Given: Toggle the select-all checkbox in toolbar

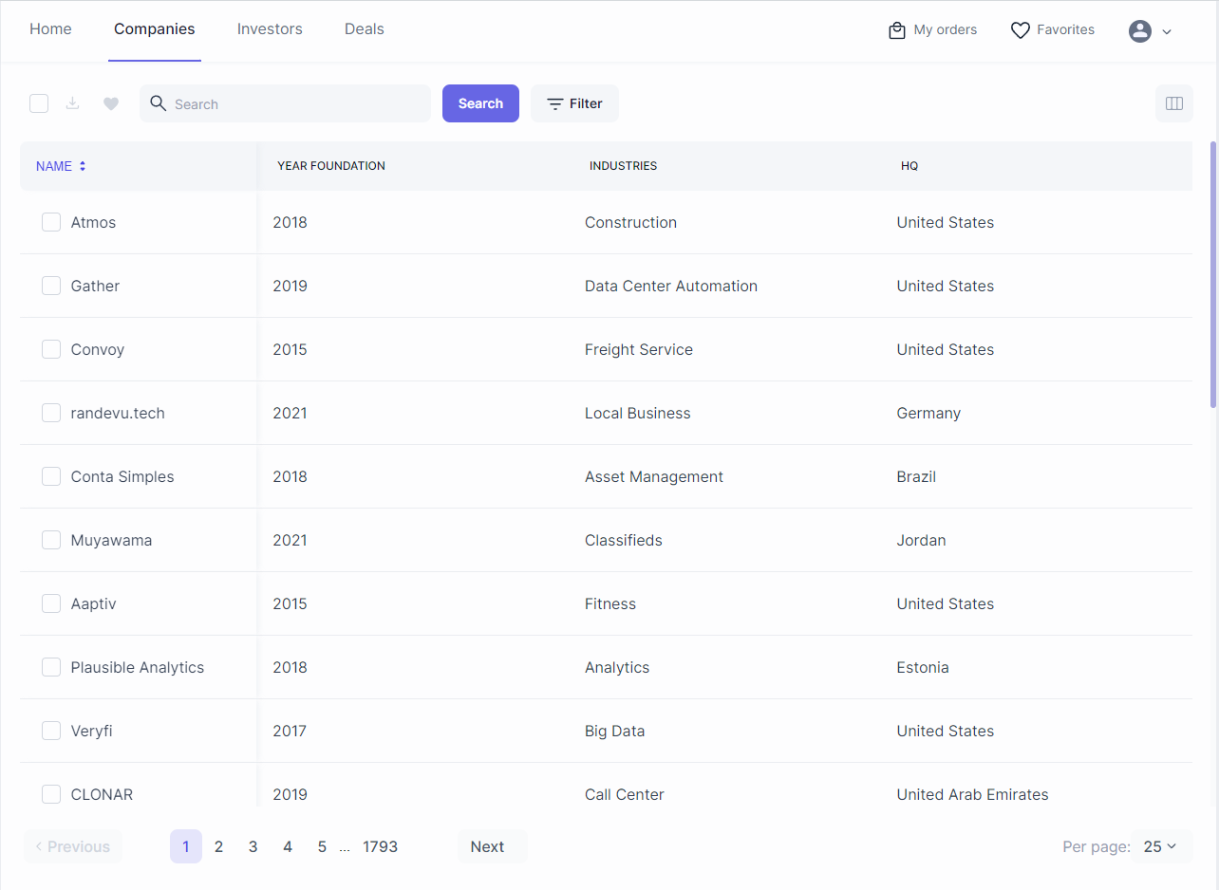Looking at the screenshot, I should 39,103.
